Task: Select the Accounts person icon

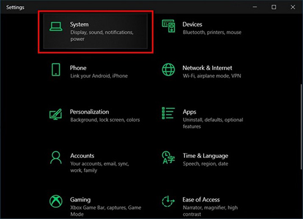Action: click(x=56, y=157)
